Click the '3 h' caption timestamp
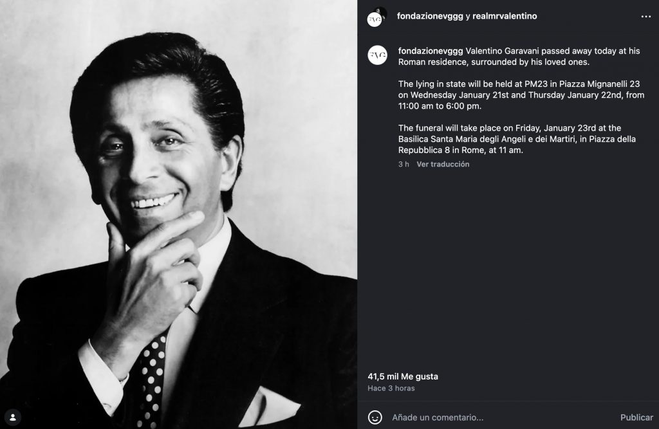The image size is (659, 429). point(404,164)
